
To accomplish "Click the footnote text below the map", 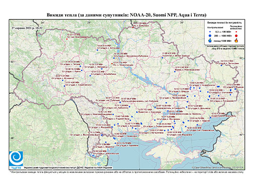I will [x=126, y=172].
